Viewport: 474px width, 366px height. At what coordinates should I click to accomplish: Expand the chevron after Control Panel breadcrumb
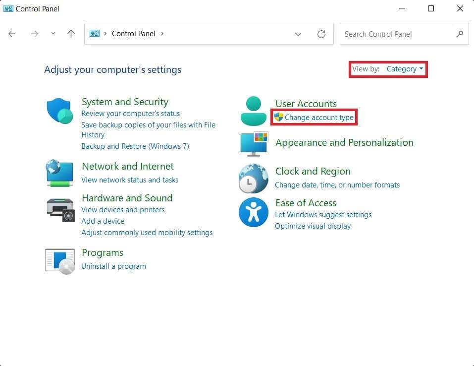coord(162,34)
